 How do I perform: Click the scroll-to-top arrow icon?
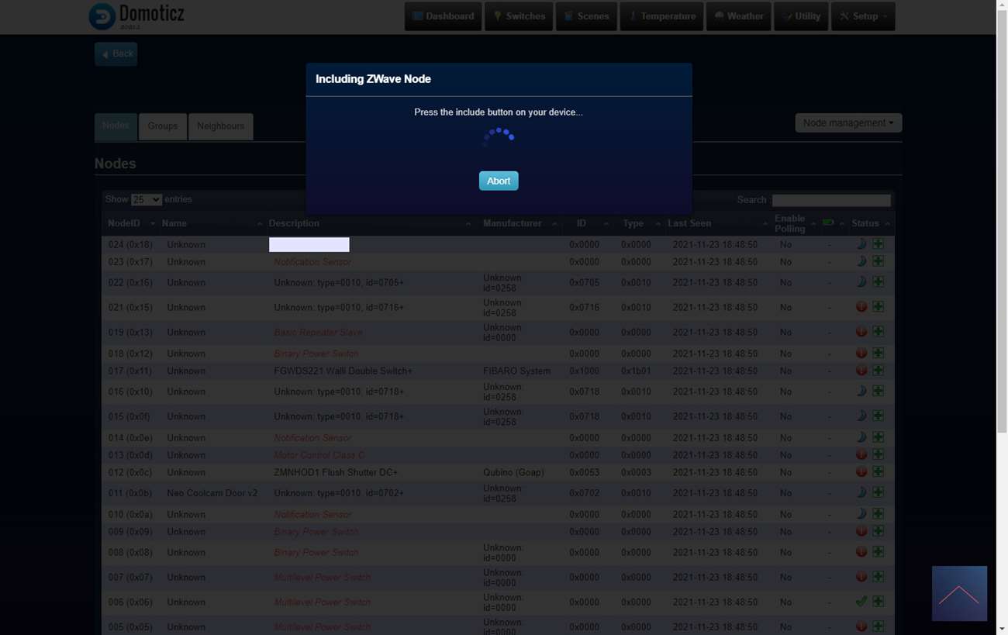click(959, 593)
